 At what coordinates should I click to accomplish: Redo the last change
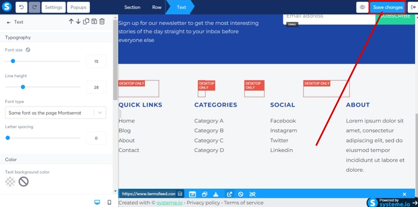(x=34, y=7)
